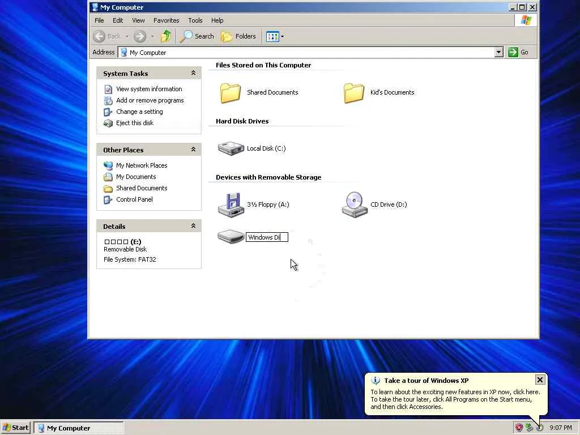Viewport: 580px width, 435px height.
Task: Click the My Computer icon in the Address bar
Action: pos(124,53)
